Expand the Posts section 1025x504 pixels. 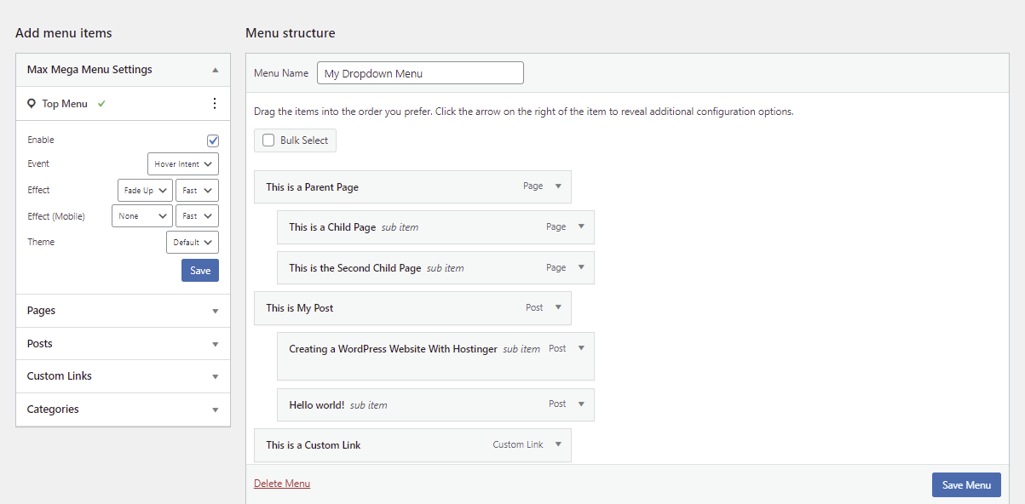click(216, 344)
